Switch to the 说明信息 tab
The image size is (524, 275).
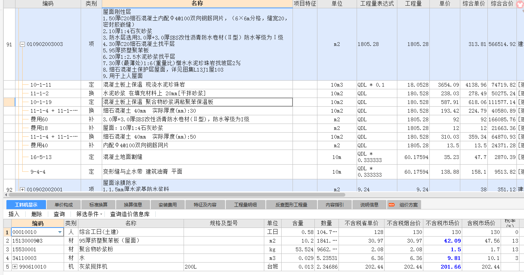(369, 205)
